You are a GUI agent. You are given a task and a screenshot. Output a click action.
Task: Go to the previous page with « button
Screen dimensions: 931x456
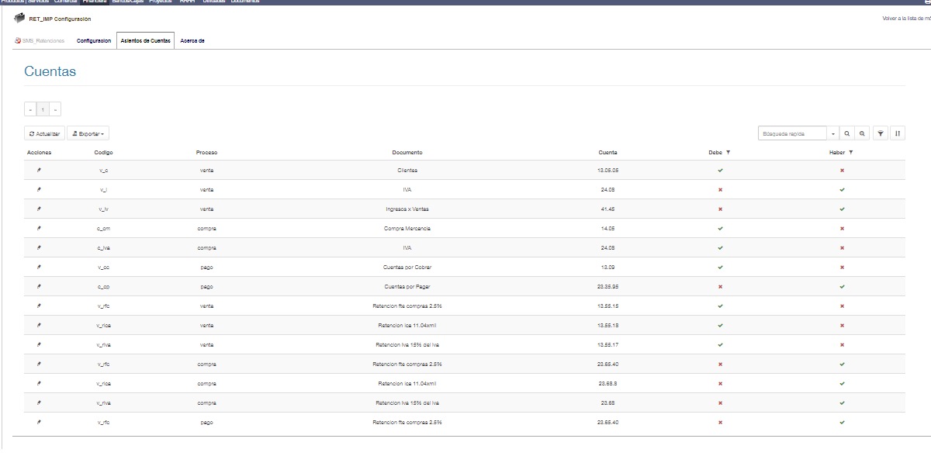pos(30,109)
